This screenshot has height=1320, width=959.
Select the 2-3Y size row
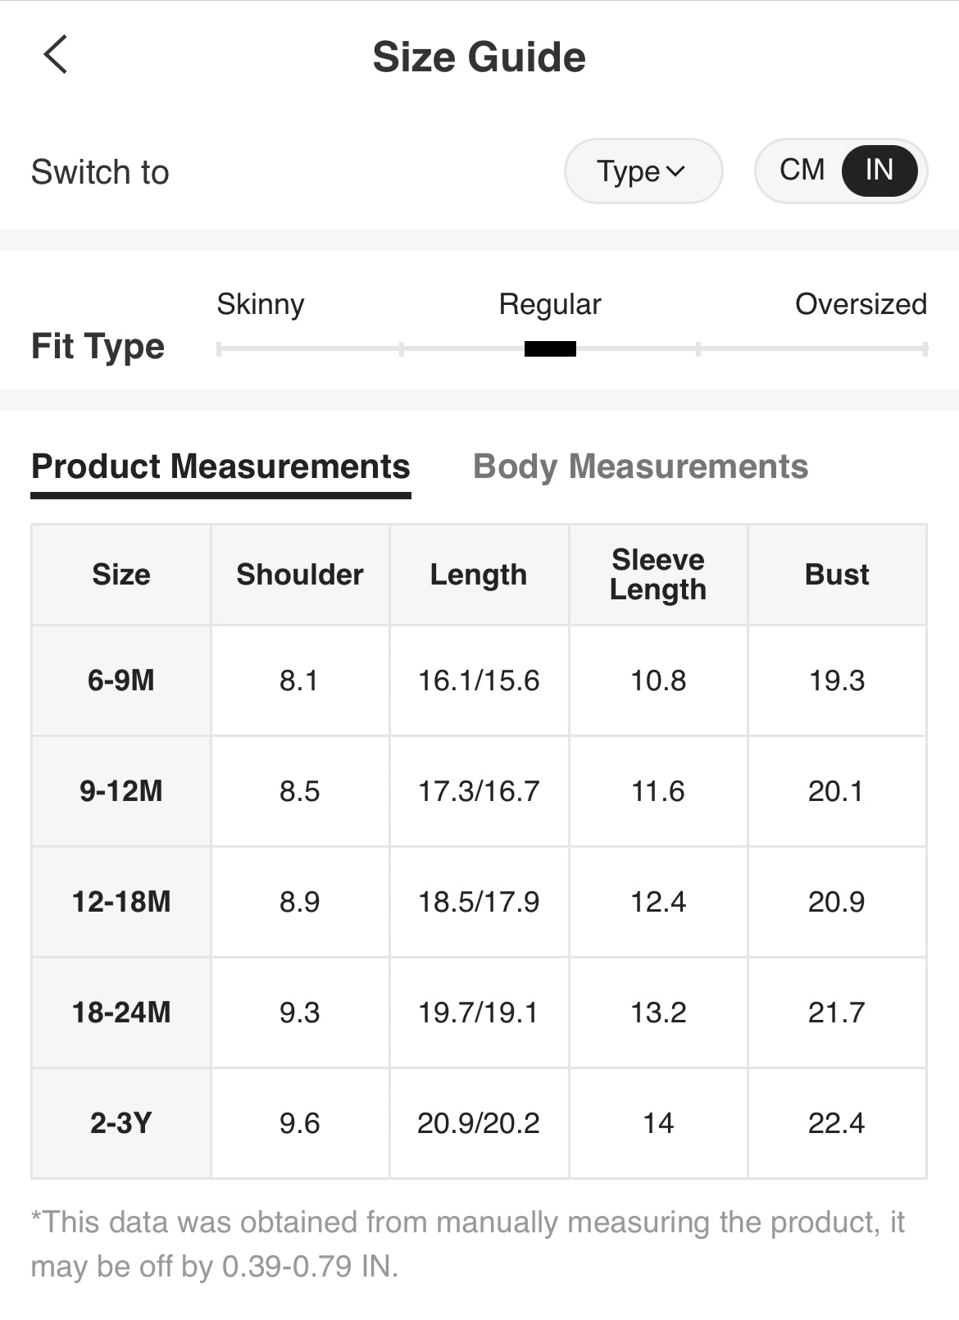coord(121,1123)
